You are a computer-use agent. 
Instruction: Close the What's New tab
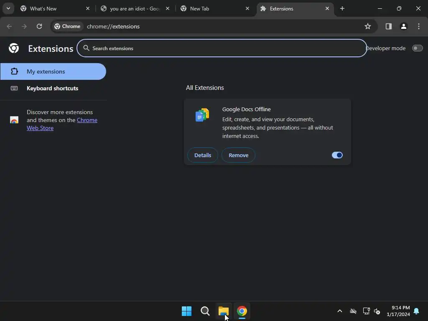(88, 9)
